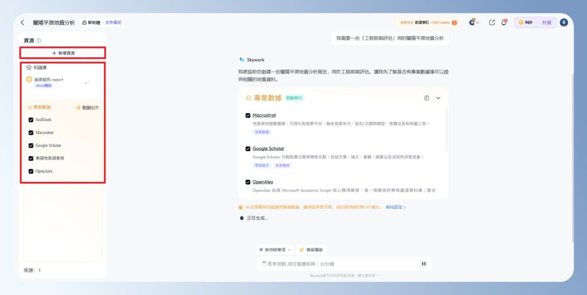Viewport: 587px width, 295px height.
Task: Go back with the left arrow icon
Action: 22,22
